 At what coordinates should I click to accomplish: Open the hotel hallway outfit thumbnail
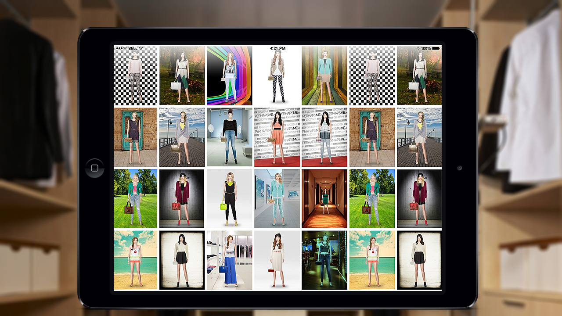click(324, 198)
